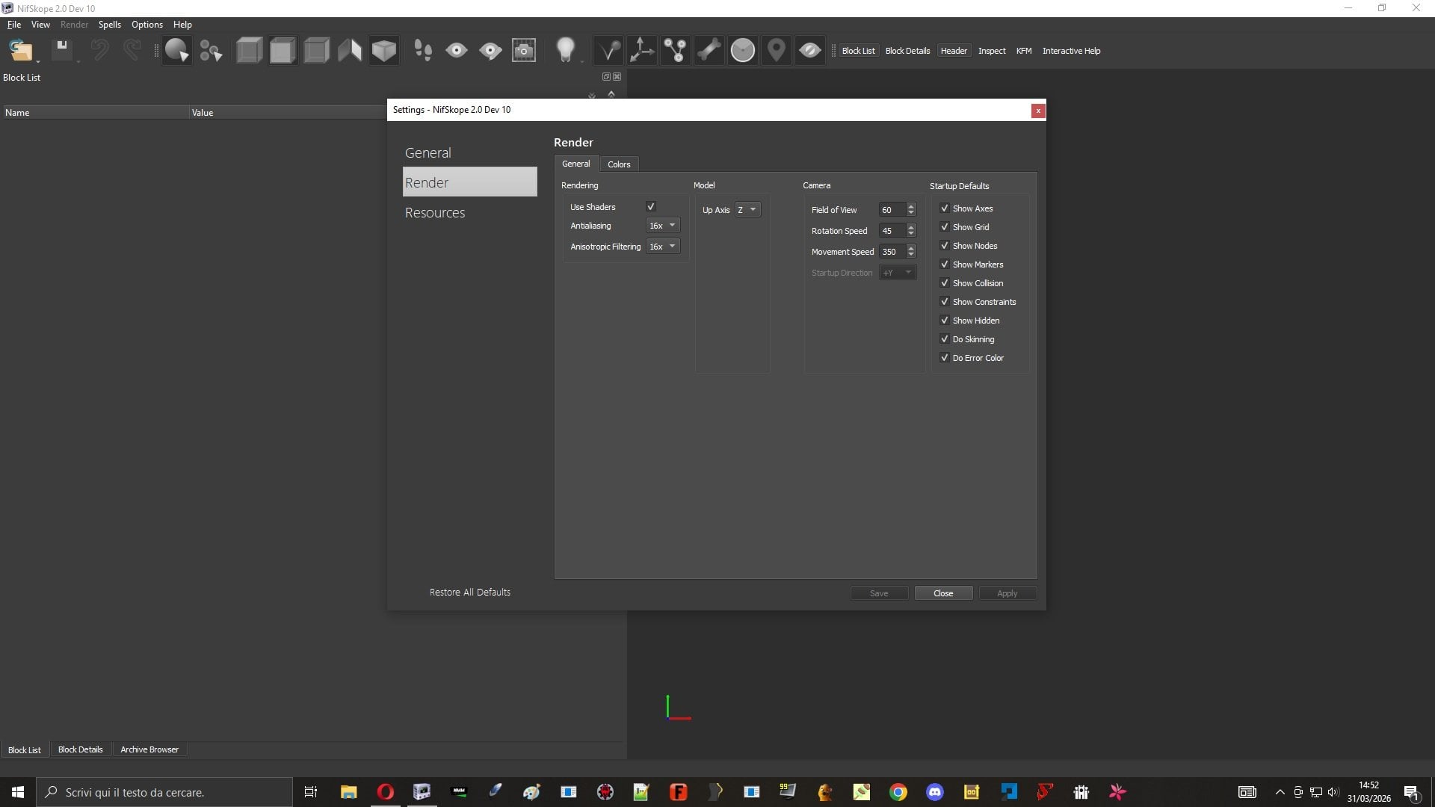Uncheck Show Constraints startup default
Viewport: 1435px width, 807px height.
pyautogui.click(x=945, y=302)
